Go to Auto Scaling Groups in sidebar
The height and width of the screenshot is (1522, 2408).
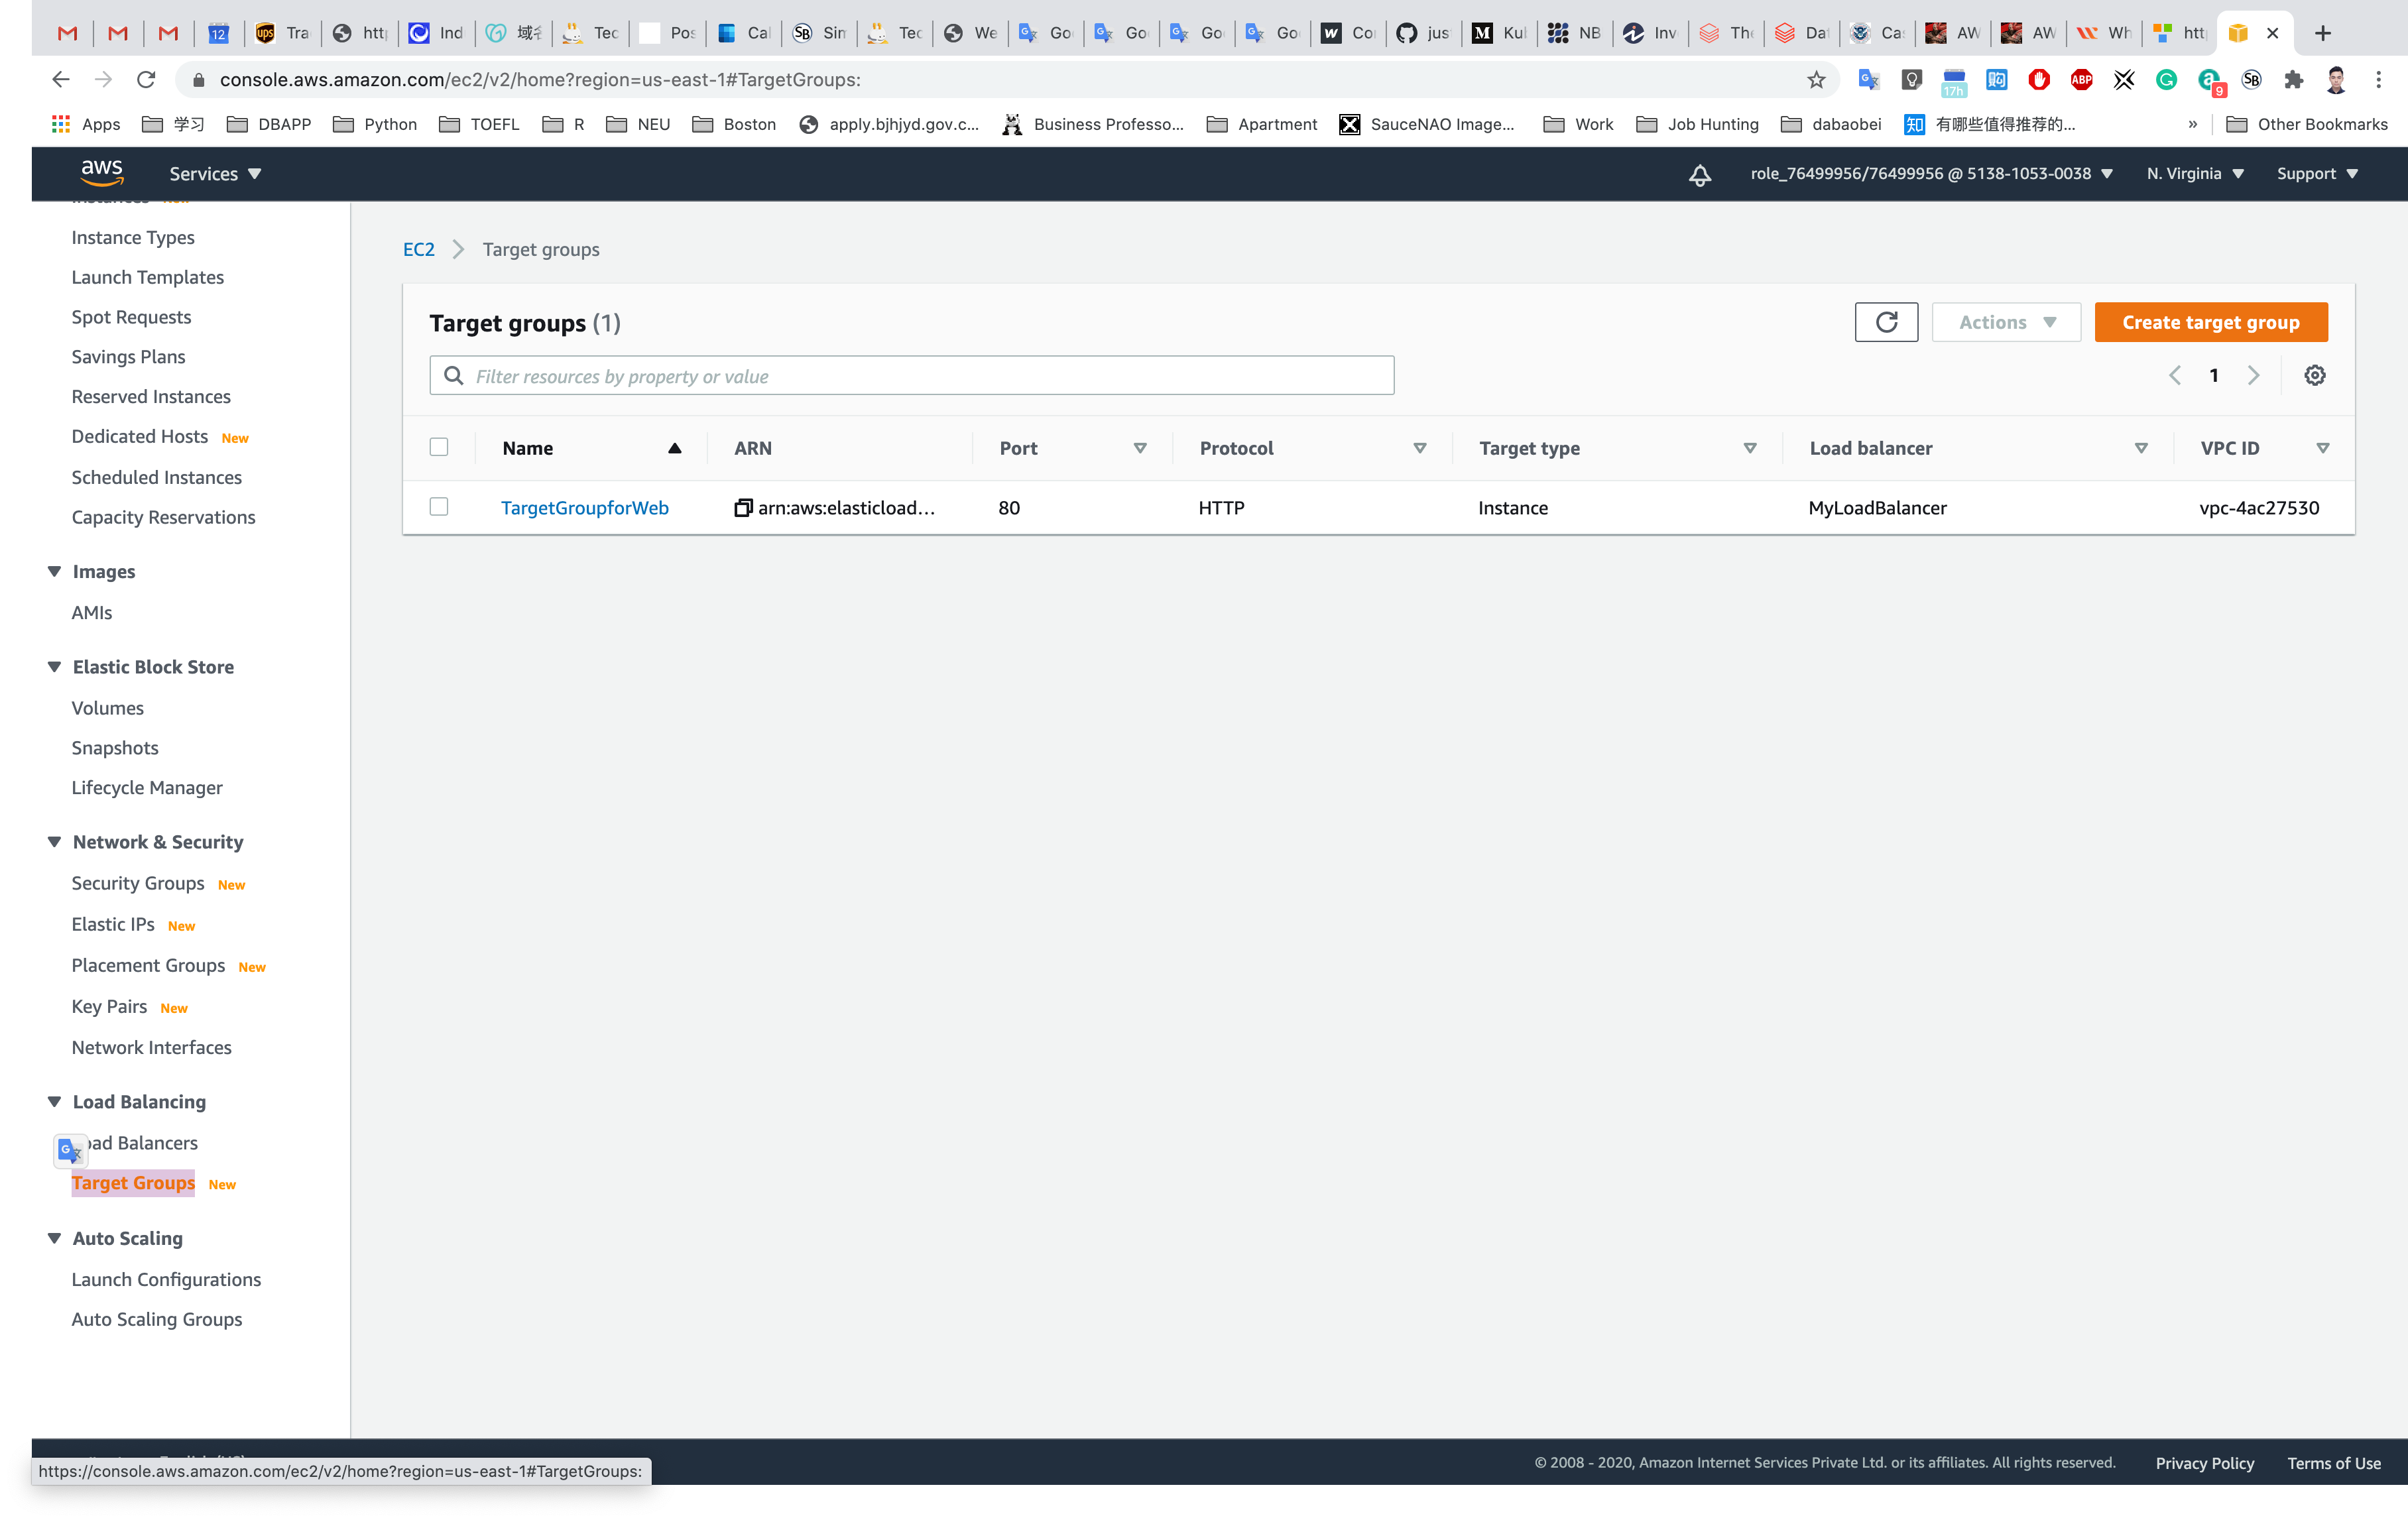pyautogui.click(x=157, y=1319)
